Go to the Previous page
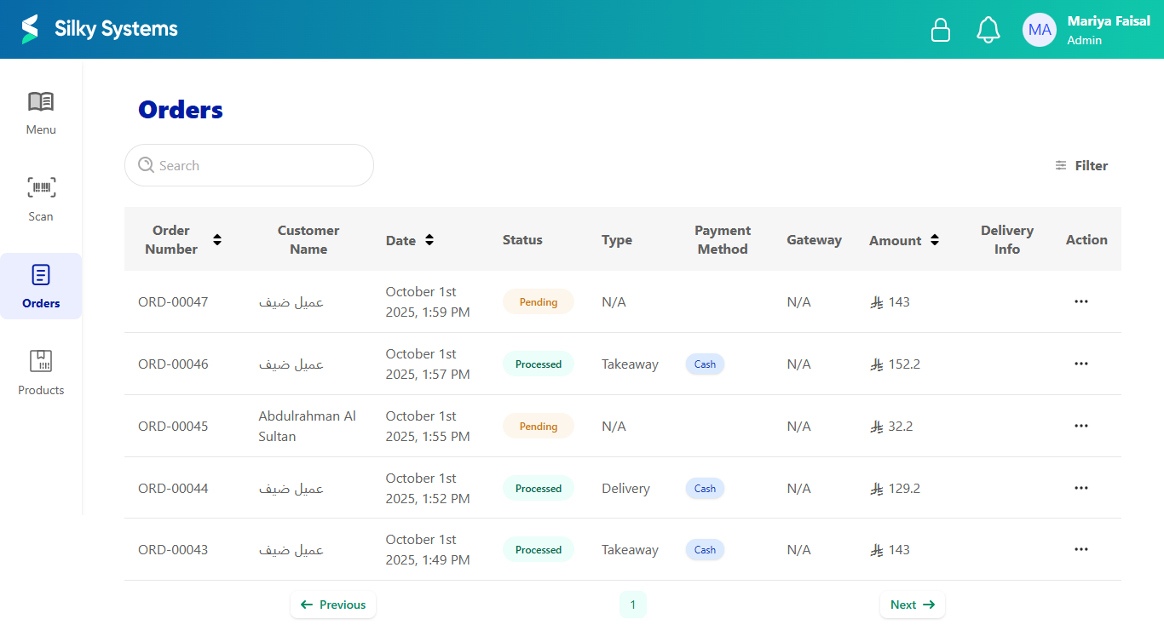Screen dimensions: 1164x642 (333, 605)
